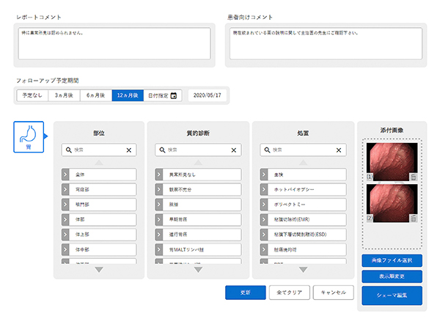This screenshot has height=330, width=440.
Task: Select 6ヵ月後 follow-up period
Action: coord(95,95)
